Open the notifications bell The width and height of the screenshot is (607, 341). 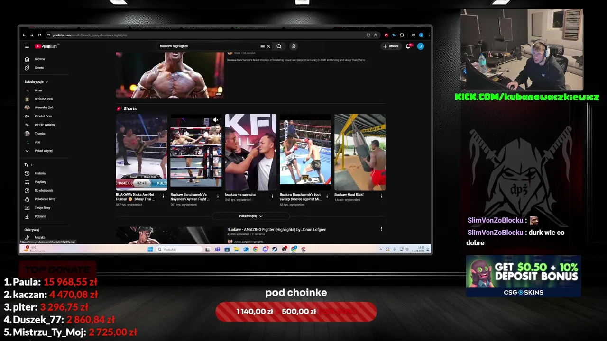tap(408, 46)
